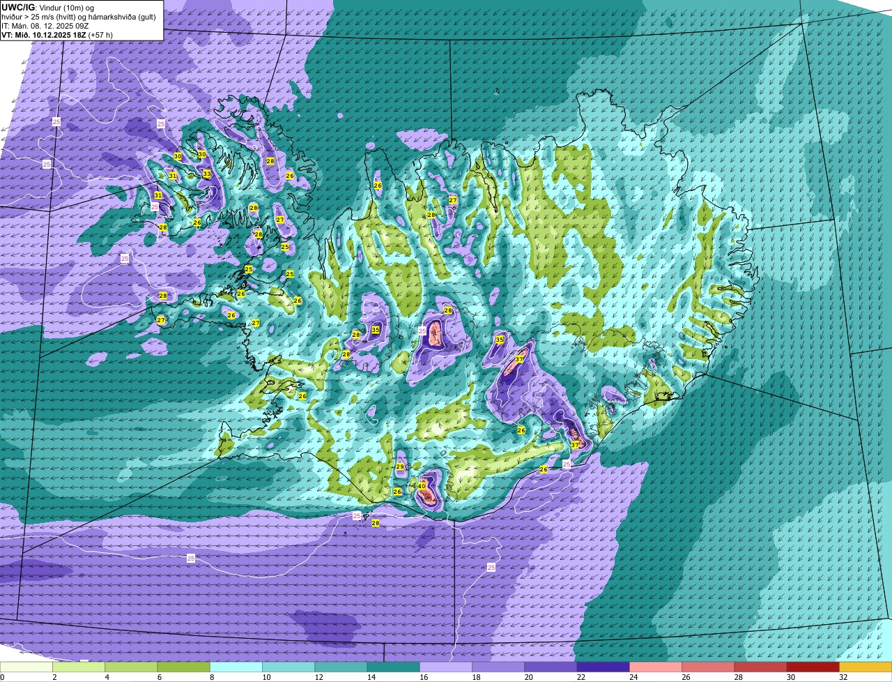Click the 'IT: Mán. 08. 12. 2025 09Z' line
The height and width of the screenshot is (682, 892).
pos(45,25)
